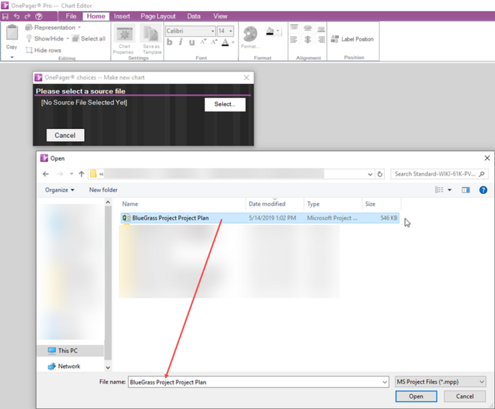Viewport: 495px width, 409px height.
Task: Click the Save icon in quick access toolbar
Action: (5, 16)
